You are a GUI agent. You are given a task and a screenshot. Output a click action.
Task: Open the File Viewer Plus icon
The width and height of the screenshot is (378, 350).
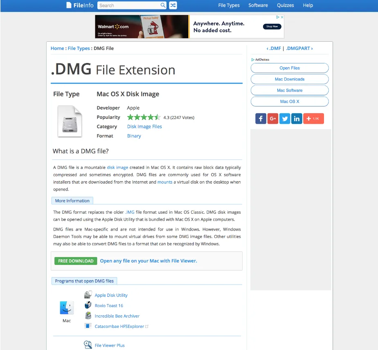(88, 345)
